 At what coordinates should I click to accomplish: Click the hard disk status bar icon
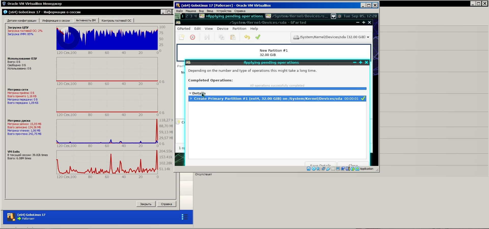pyautogui.click(x=309, y=169)
